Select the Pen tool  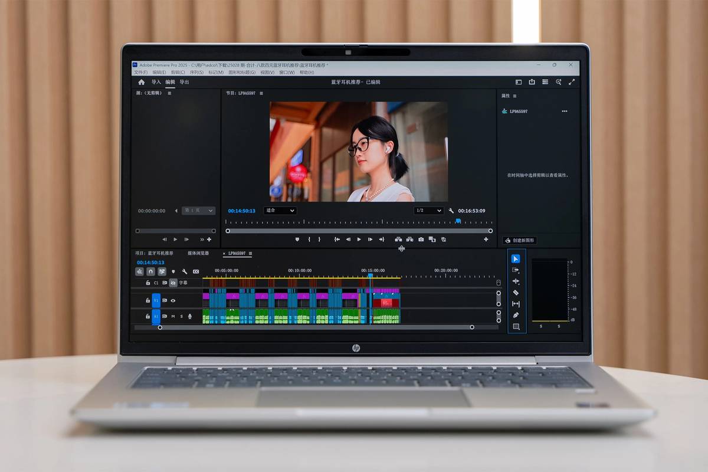(516, 315)
